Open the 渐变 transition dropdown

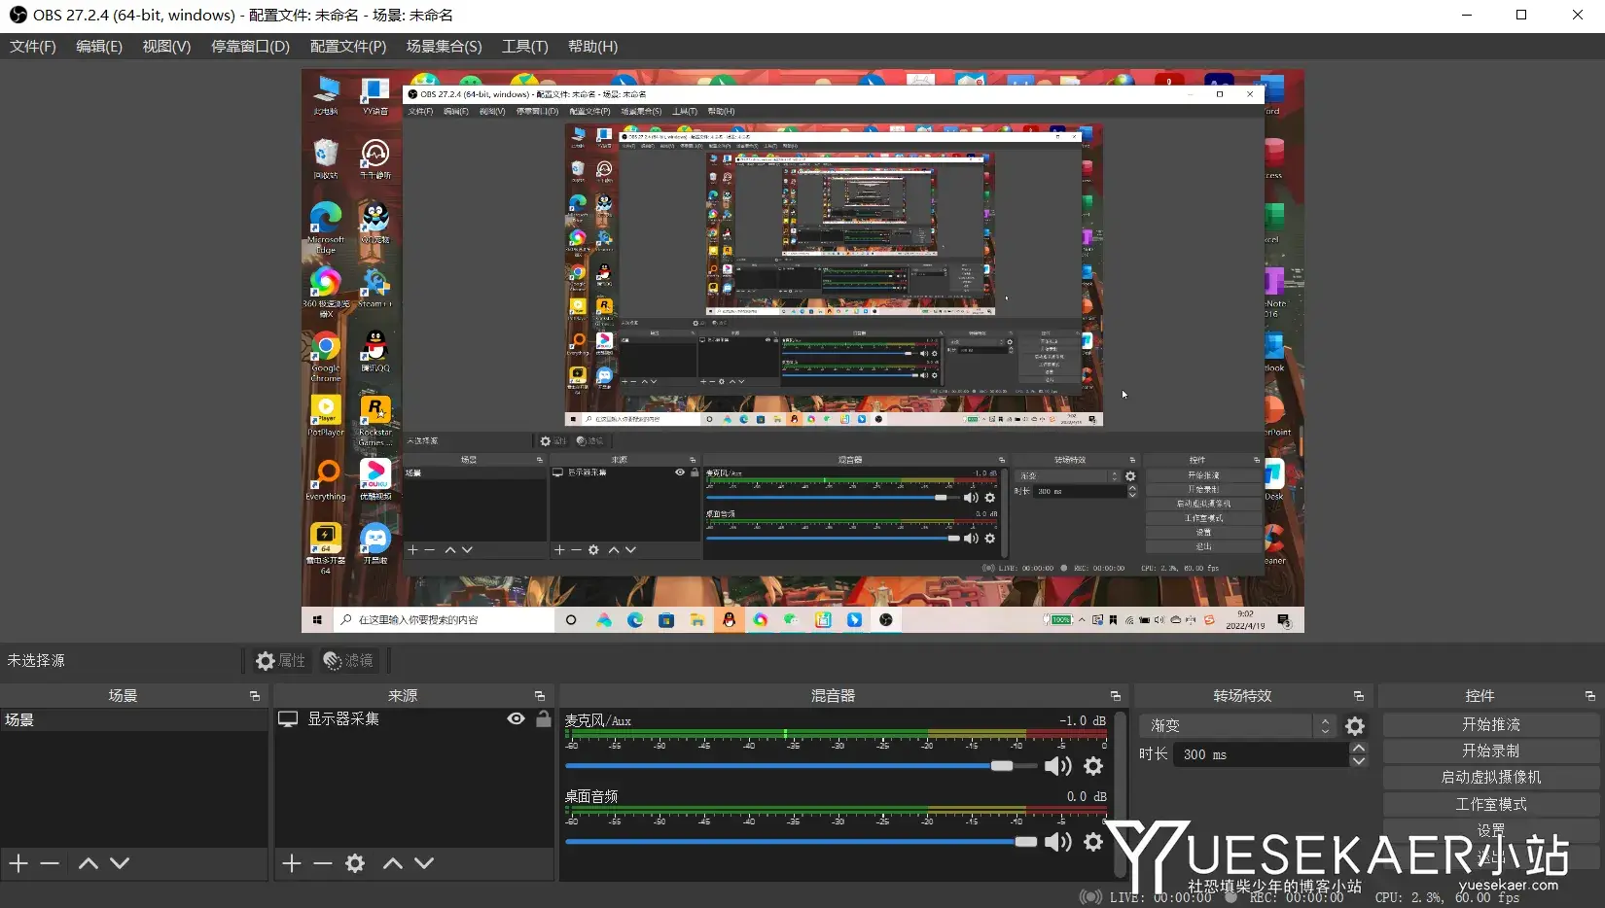click(x=1237, y=726)
